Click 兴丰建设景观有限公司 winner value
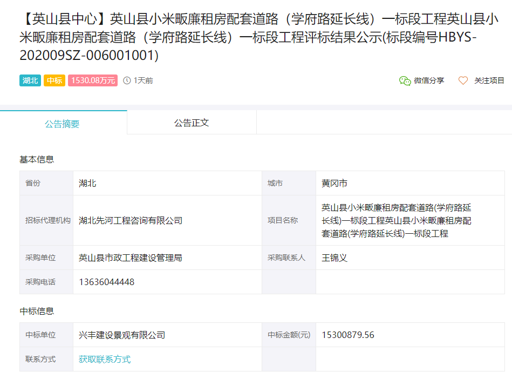 tap(122, 335)
